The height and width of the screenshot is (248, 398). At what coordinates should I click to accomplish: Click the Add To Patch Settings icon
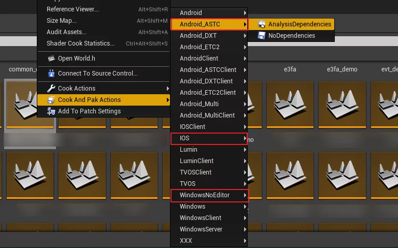tap(51, 111)
